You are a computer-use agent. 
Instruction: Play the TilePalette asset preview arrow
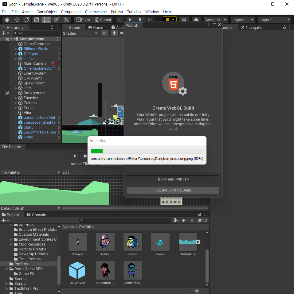tap(198, 242)
